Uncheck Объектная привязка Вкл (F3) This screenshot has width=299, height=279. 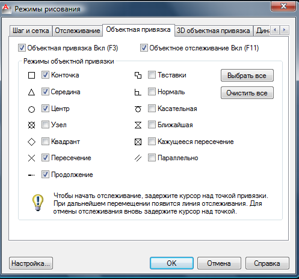22,48
